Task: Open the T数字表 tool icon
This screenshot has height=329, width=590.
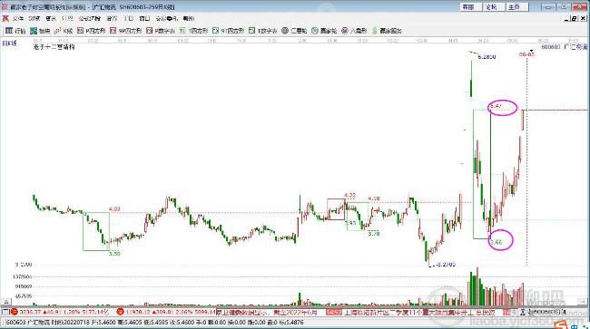Action: [x=262, y=31]
